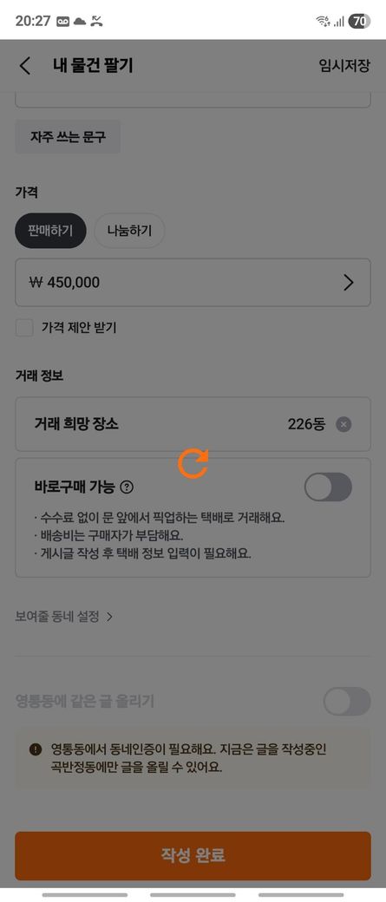Submit with the 작성 완료 button
This screenshot has width=386, height=902.
tap(193, 855)
